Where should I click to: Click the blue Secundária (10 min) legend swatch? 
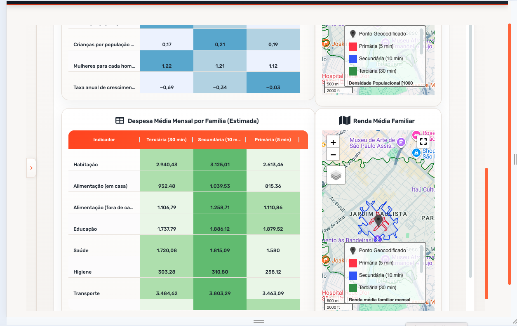[352, 275]
